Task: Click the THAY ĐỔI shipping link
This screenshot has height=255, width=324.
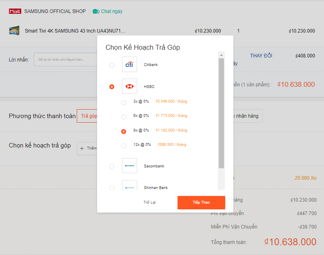Action: click(x=261, y=56)
